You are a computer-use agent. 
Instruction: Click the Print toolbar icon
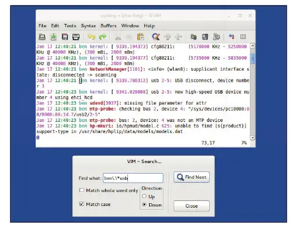click(x=76, y=37)
